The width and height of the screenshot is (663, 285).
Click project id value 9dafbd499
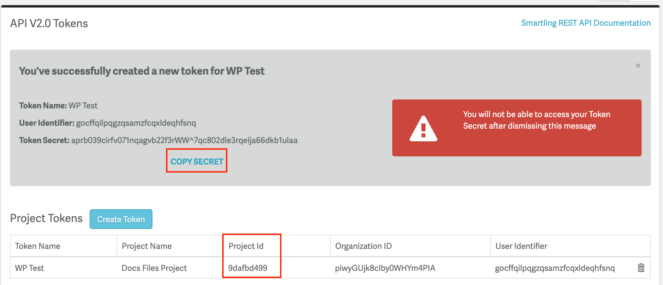[248, 268]
